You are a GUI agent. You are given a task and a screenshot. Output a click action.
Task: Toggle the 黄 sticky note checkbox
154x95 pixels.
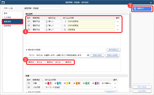tap(65, 83)
